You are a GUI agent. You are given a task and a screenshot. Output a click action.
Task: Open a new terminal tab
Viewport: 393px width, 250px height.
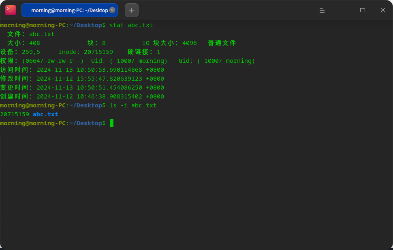tap(132, 10)
